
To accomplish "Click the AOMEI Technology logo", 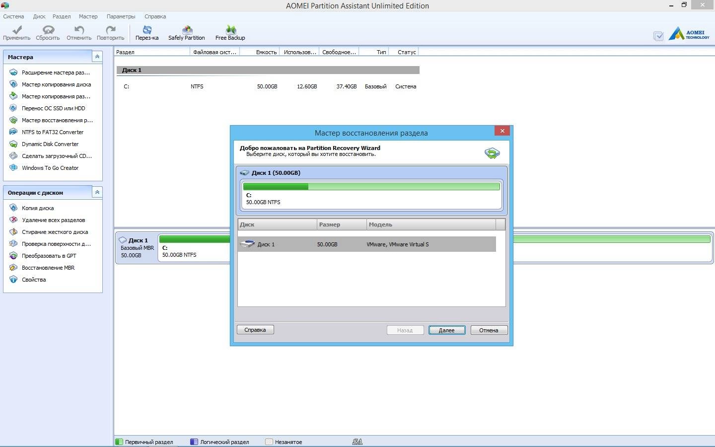I will [x=689, y=34].
